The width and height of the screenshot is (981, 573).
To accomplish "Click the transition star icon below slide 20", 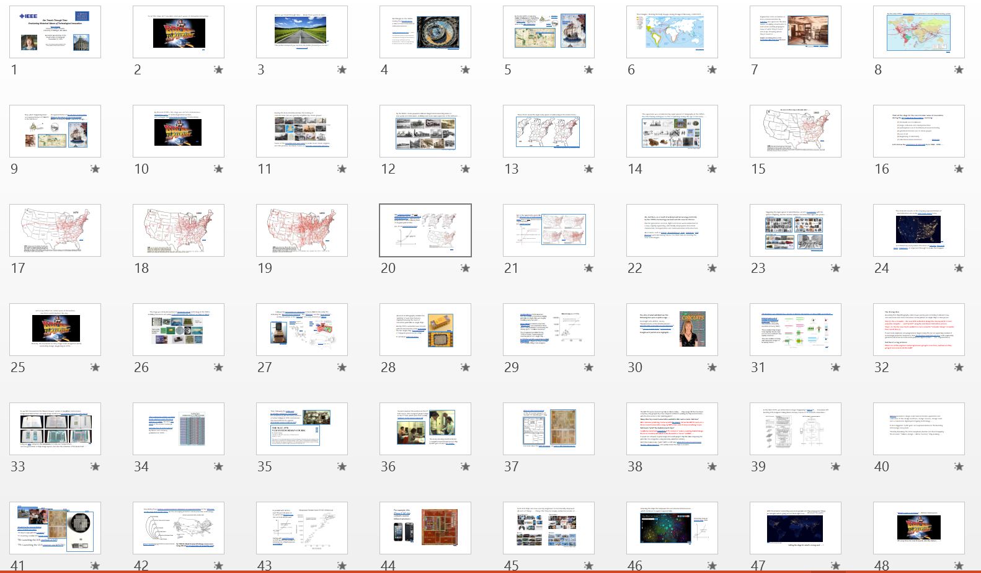I will (x=465, y=269).
